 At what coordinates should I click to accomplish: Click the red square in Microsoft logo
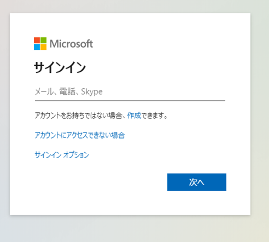[x=37, y=41]
